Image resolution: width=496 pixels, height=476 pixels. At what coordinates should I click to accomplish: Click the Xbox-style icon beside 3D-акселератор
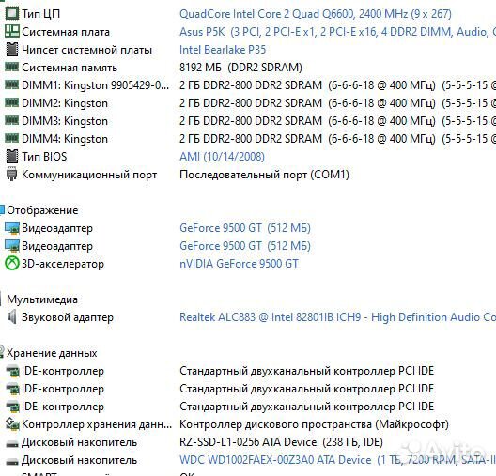click(12, 264)
